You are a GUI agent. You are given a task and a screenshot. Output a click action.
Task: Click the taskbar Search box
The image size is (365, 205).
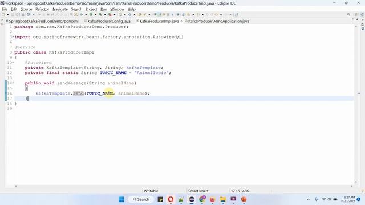pyautogui.click(x=141, y=199)
